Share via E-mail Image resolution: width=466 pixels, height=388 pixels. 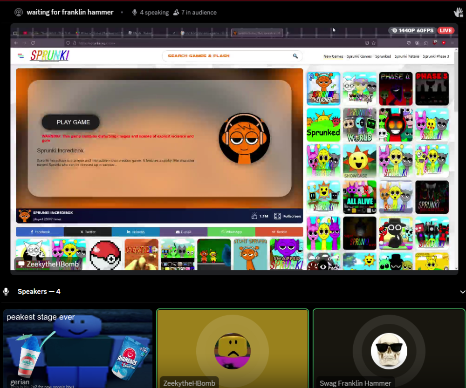(x=183, y=232)
